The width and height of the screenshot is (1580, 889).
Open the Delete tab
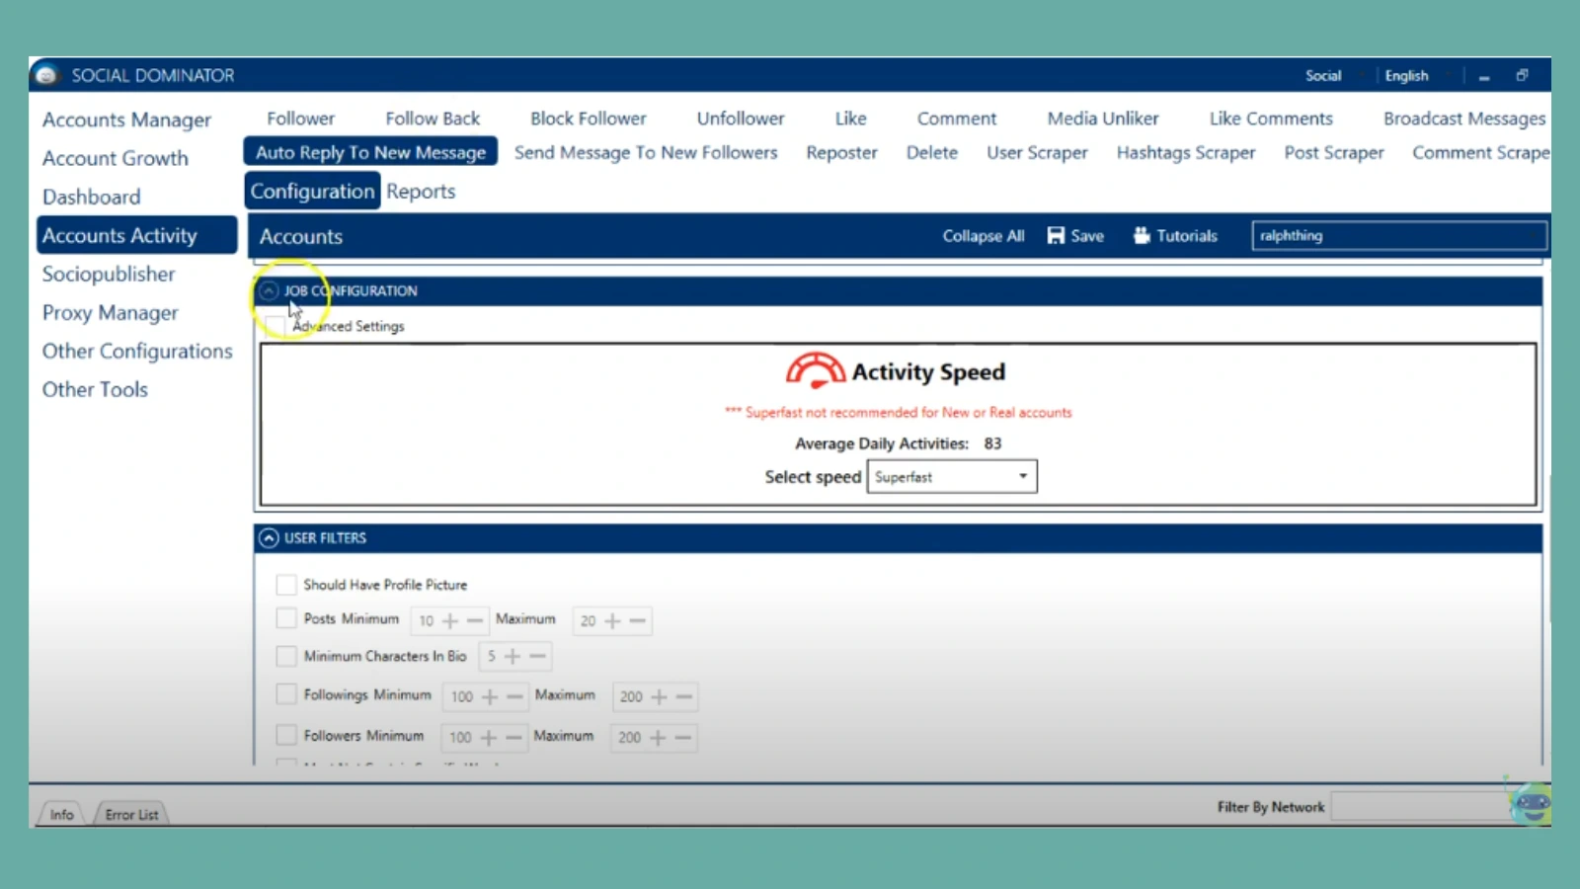point(932,152)
